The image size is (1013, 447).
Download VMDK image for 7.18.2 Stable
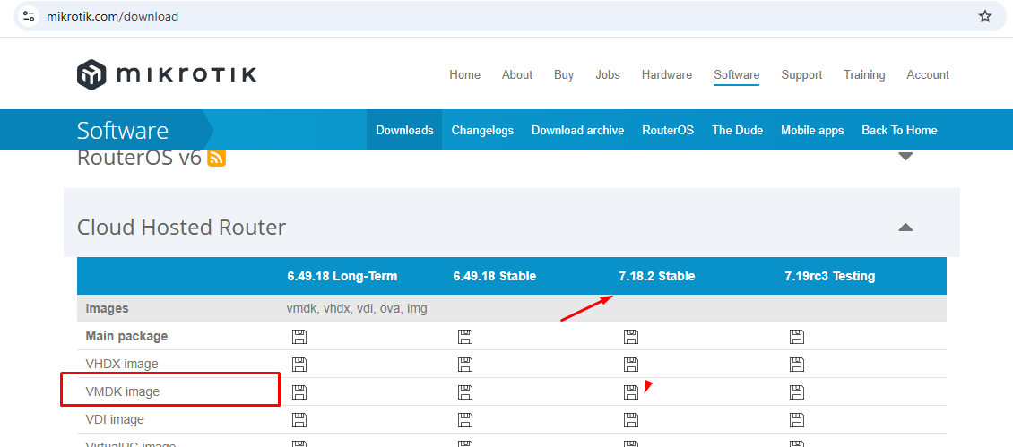click(631, 391)
